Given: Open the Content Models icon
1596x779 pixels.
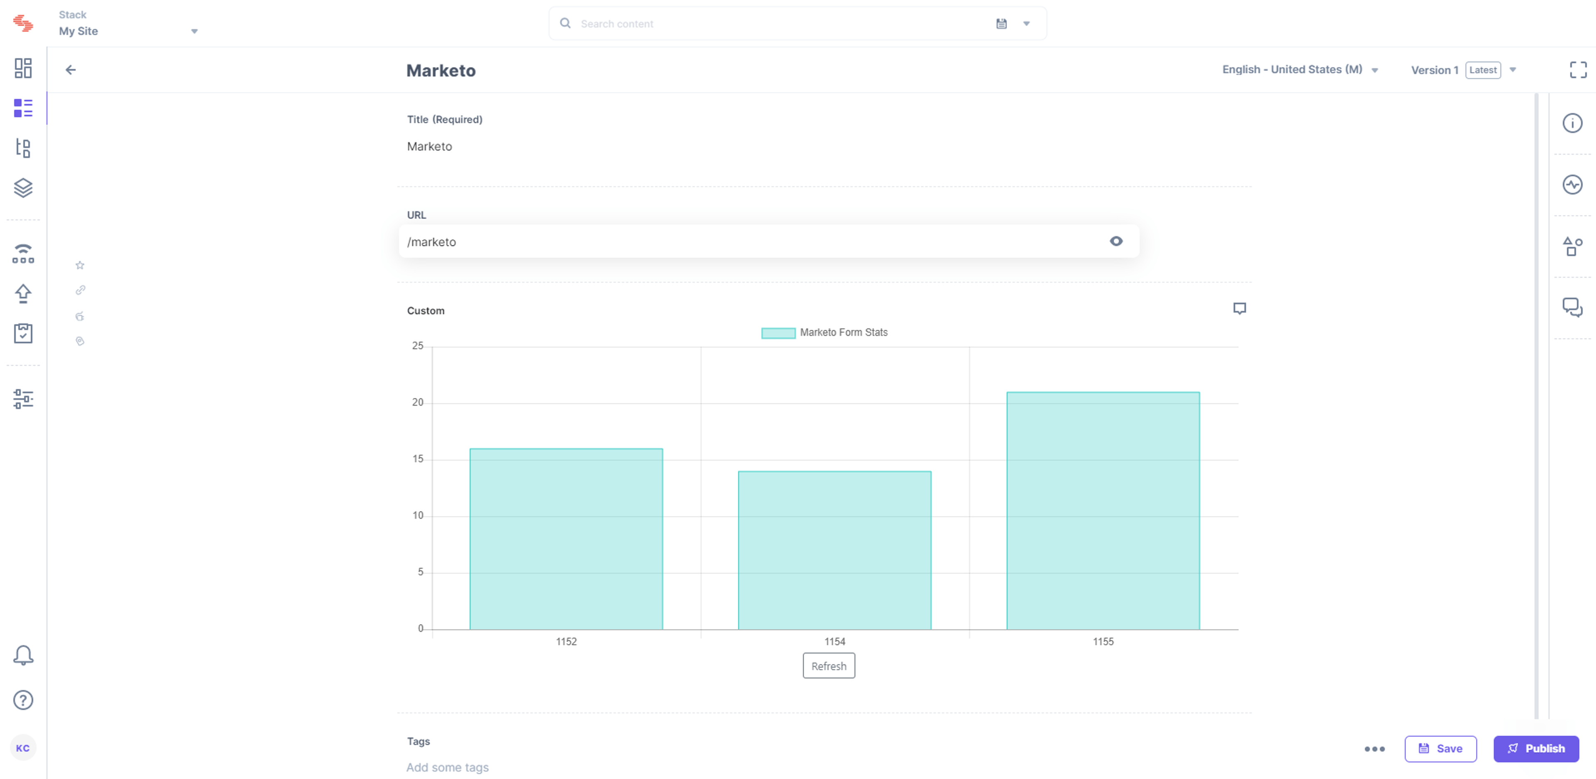Looking at the screenshot, I should (x=23, y=148).
